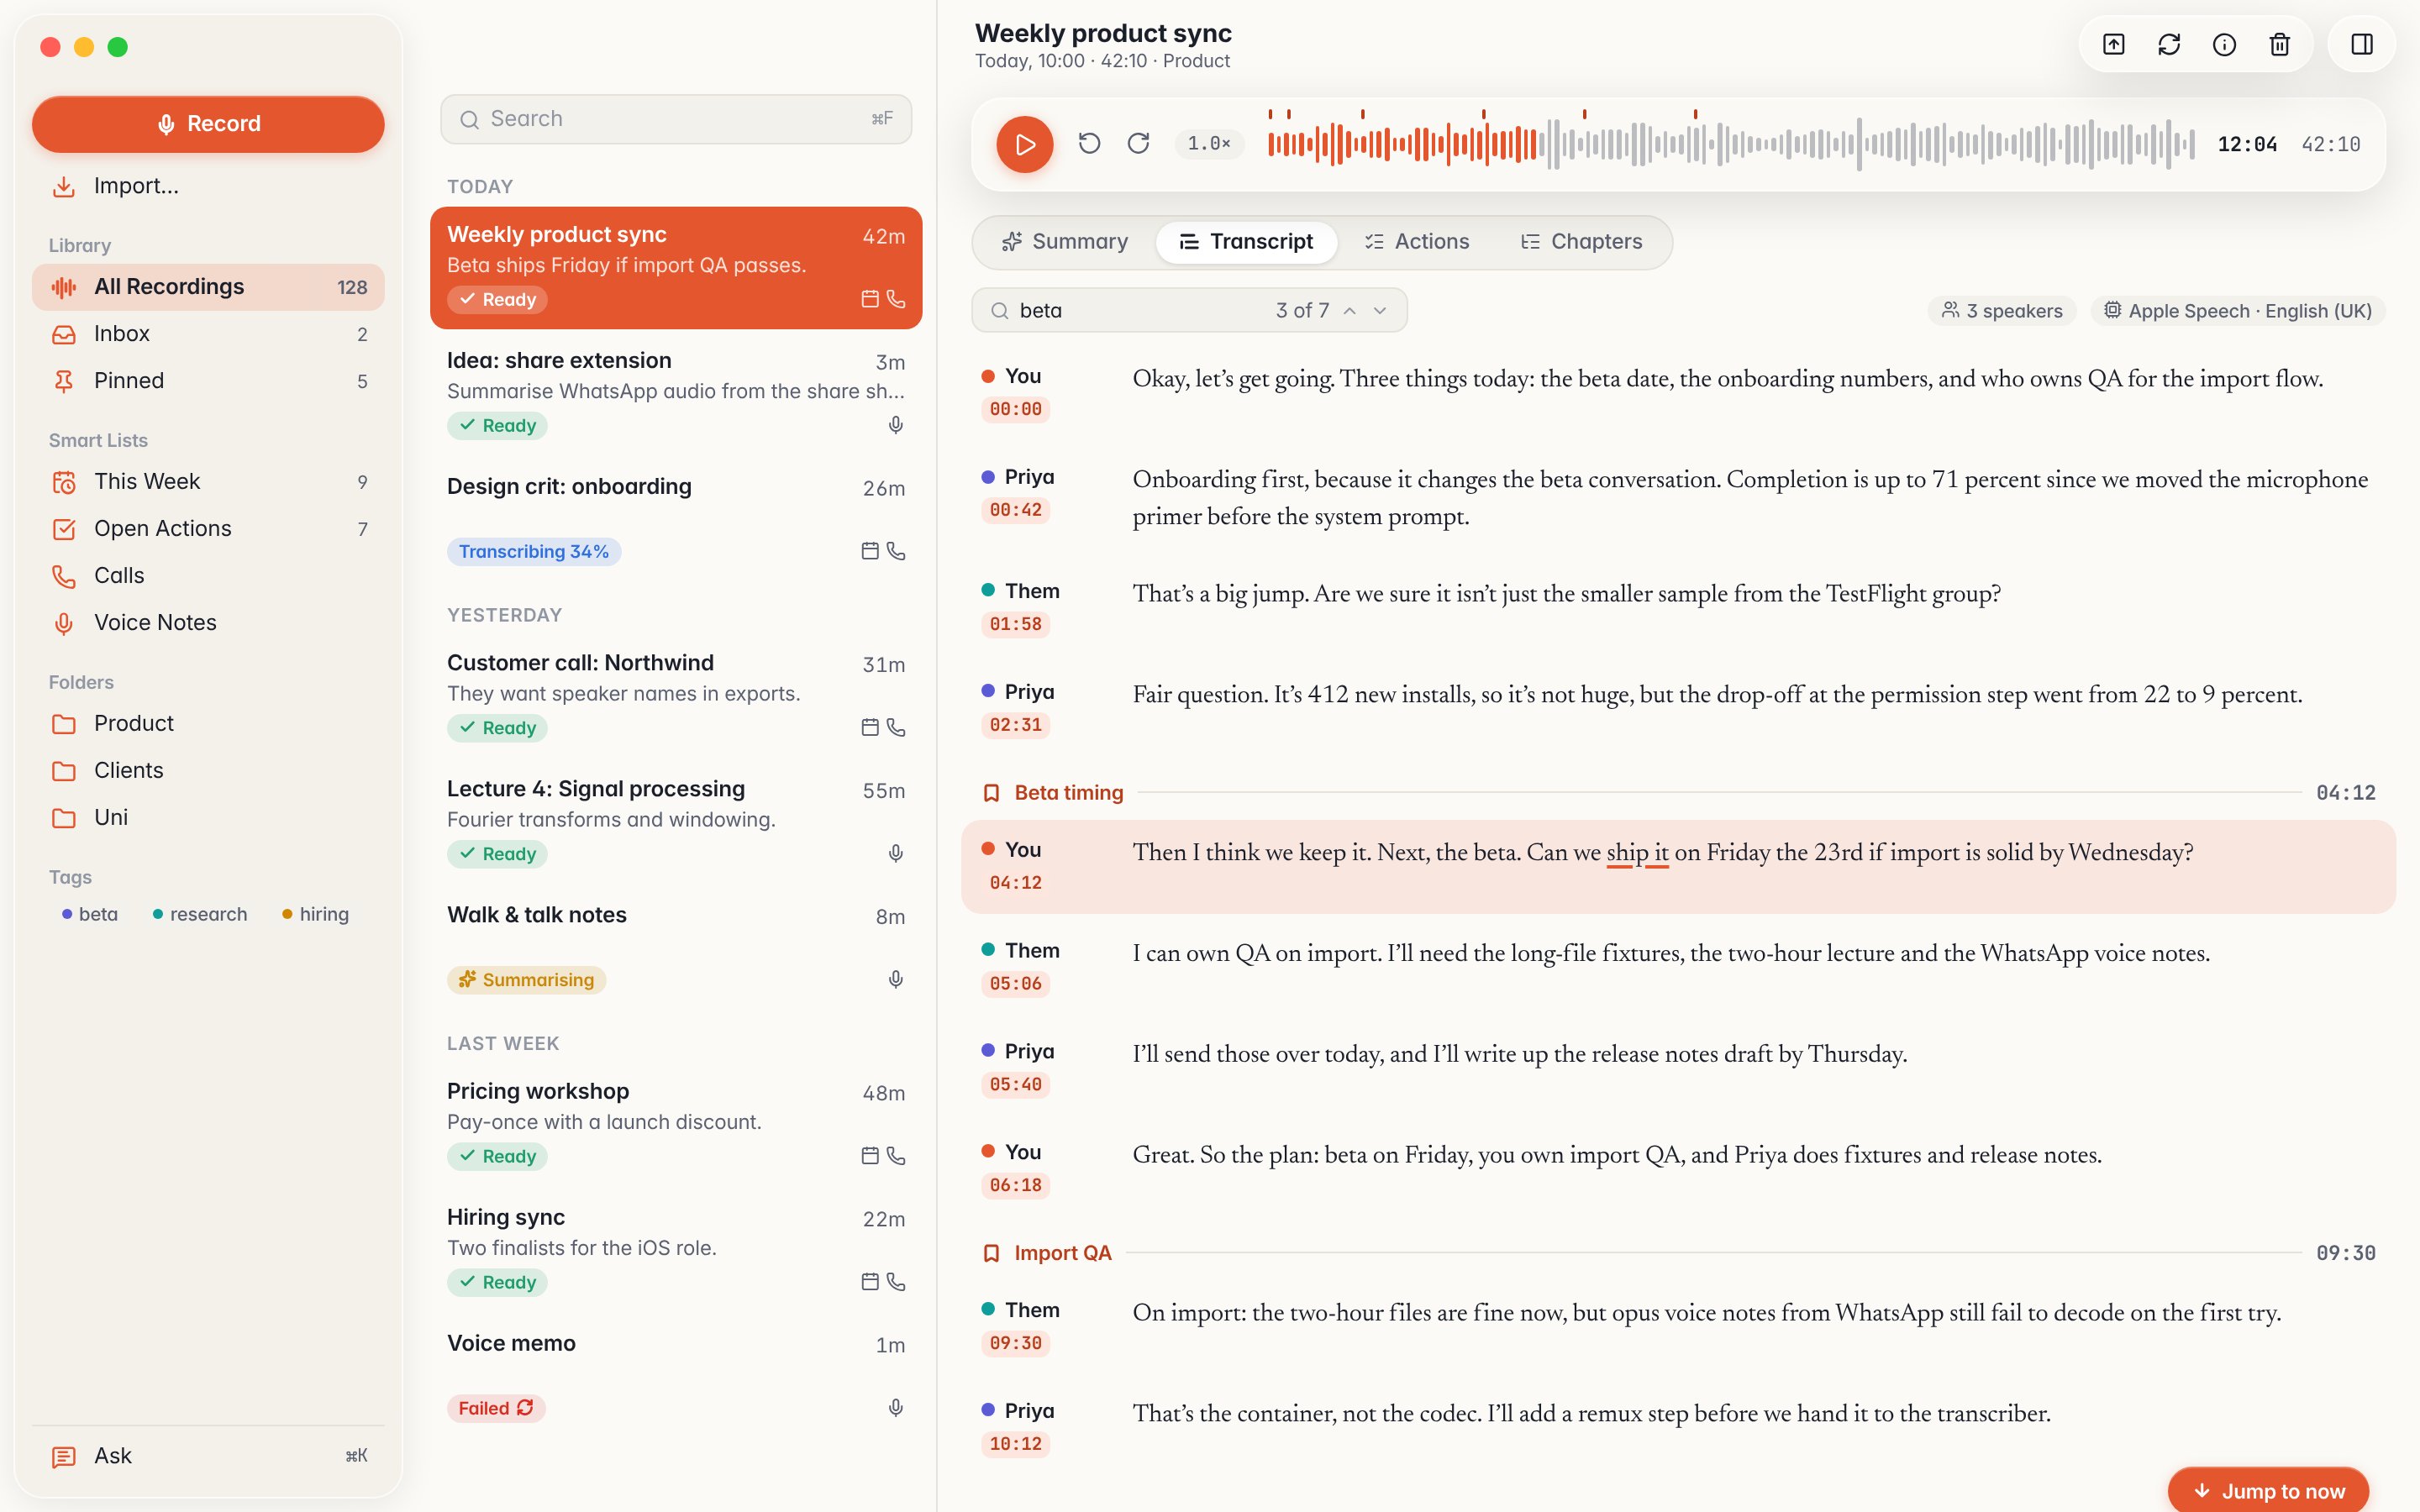Open the 3 speakers chip
Viewport: 2420px width, 1512px height.
[x=2002, y=311]
